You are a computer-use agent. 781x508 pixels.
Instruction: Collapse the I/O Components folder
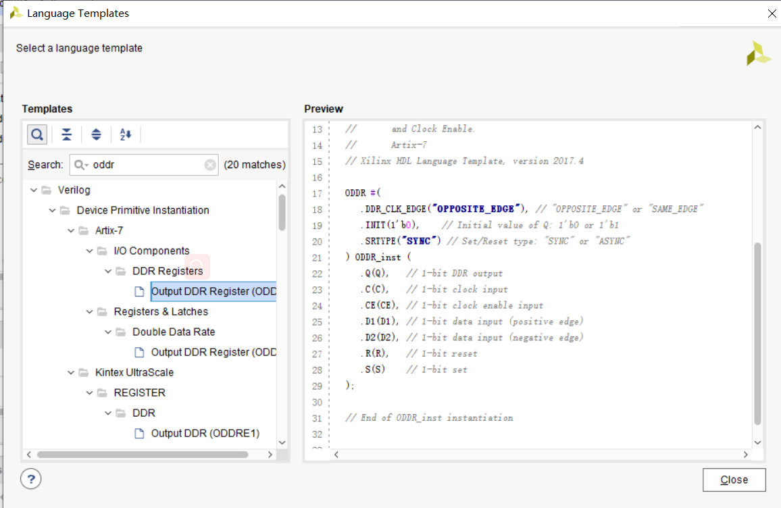(90, 251)
